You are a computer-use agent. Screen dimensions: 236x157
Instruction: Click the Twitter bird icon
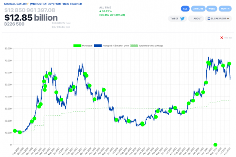tap(182, 19)
